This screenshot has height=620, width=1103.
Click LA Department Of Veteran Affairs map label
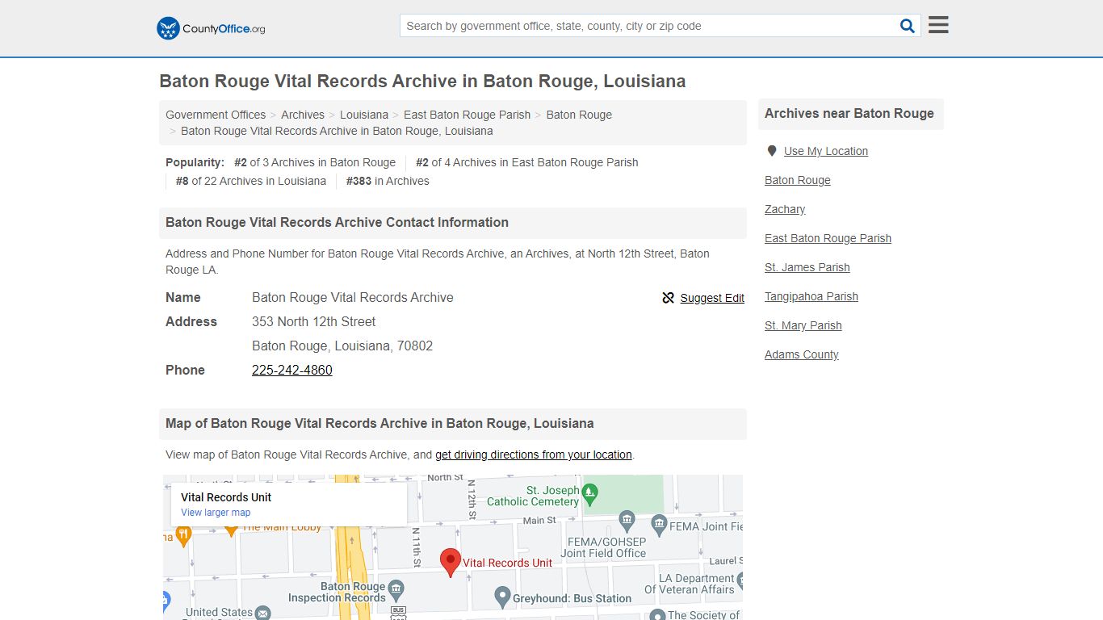[x=690, y=584]
